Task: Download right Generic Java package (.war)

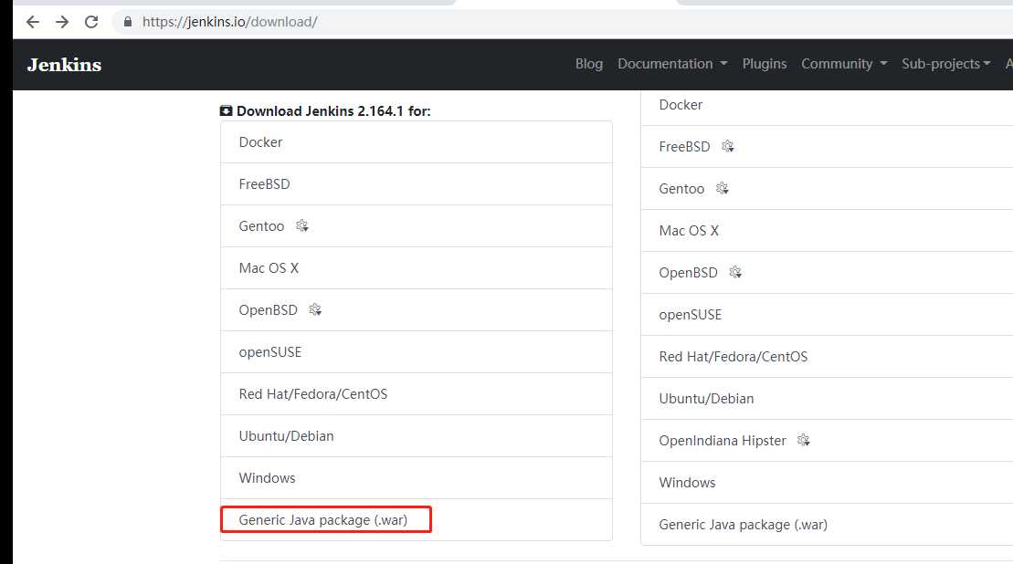Action: point(827,524)
